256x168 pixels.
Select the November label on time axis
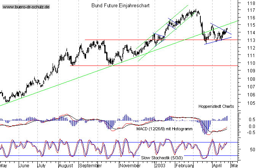click(x=130, y=166)
